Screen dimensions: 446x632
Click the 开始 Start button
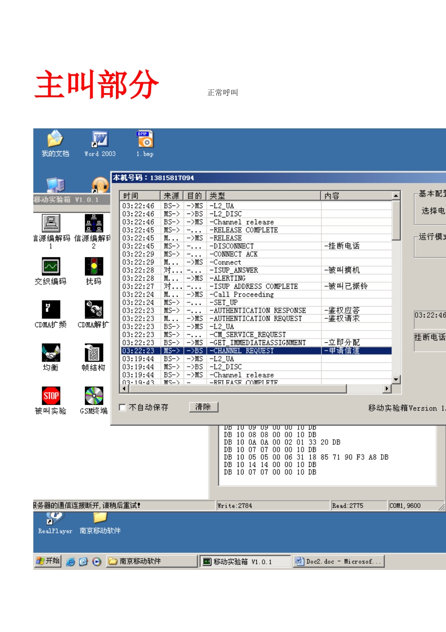click(x=48, y=561)
